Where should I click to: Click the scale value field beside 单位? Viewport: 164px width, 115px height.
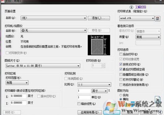coord(84,97)
